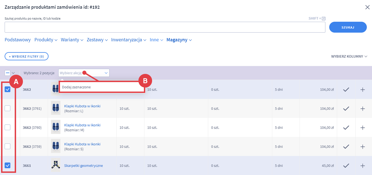Click plus icon for Skarpetki geometryczne row
Screen dimensions: 372x175
coord(363,166)
